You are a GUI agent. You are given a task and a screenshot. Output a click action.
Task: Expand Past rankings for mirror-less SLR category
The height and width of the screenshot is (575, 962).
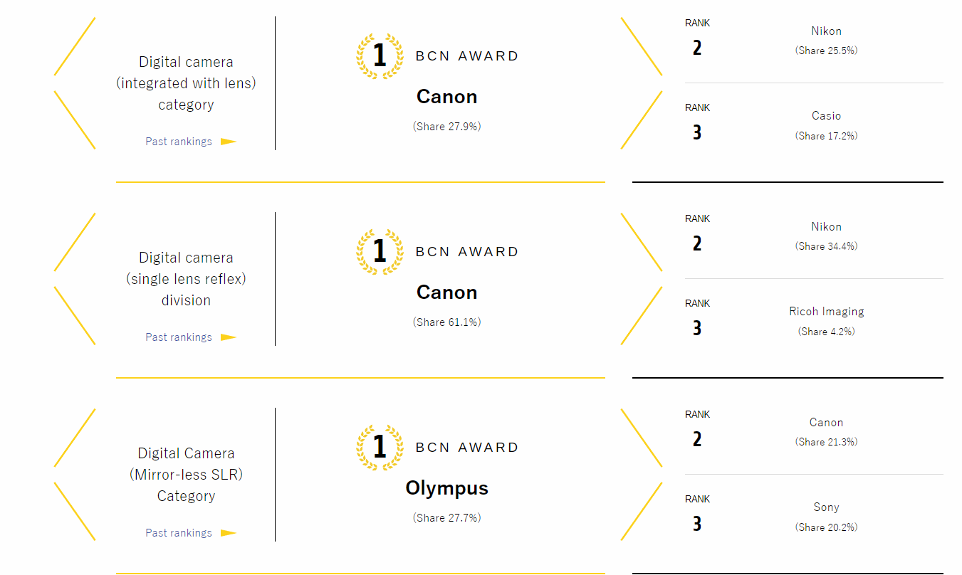[x=178, y=532]
